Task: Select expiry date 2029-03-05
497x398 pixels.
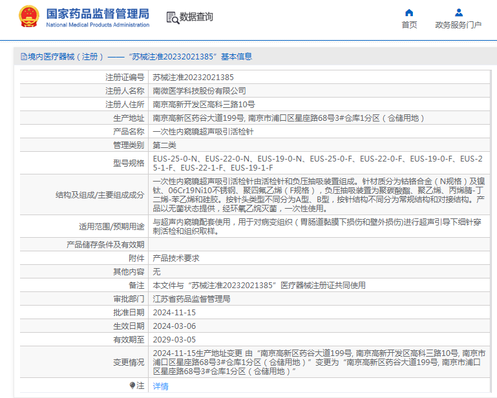Action: pos(174,340)
